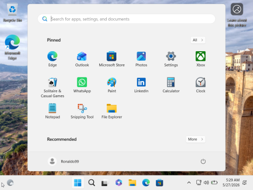This screenshot has width=253, height=190.
Task: Open File Explorer pinned app
Action: click(112, 111)
